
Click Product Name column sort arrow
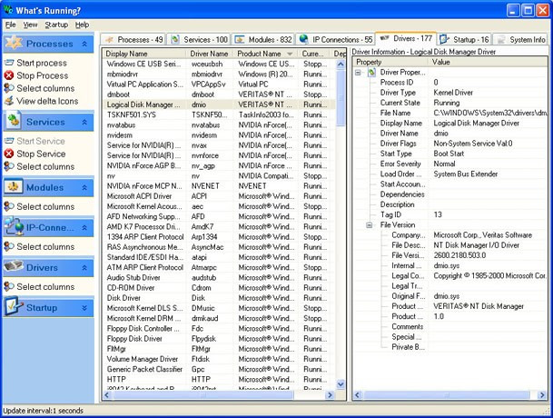pos(290,54)
